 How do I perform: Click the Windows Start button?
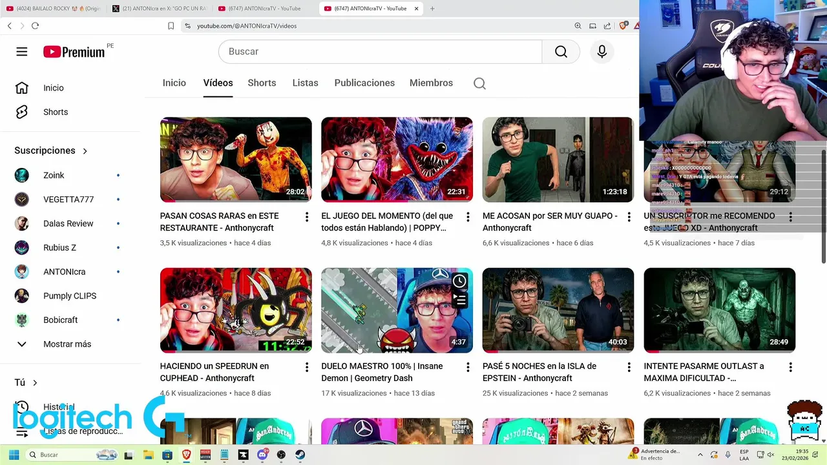coord(14,455)
